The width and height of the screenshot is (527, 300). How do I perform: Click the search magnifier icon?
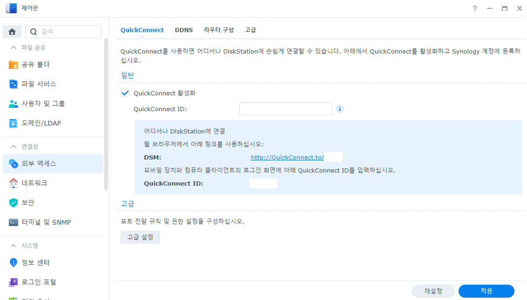point(33,32)
